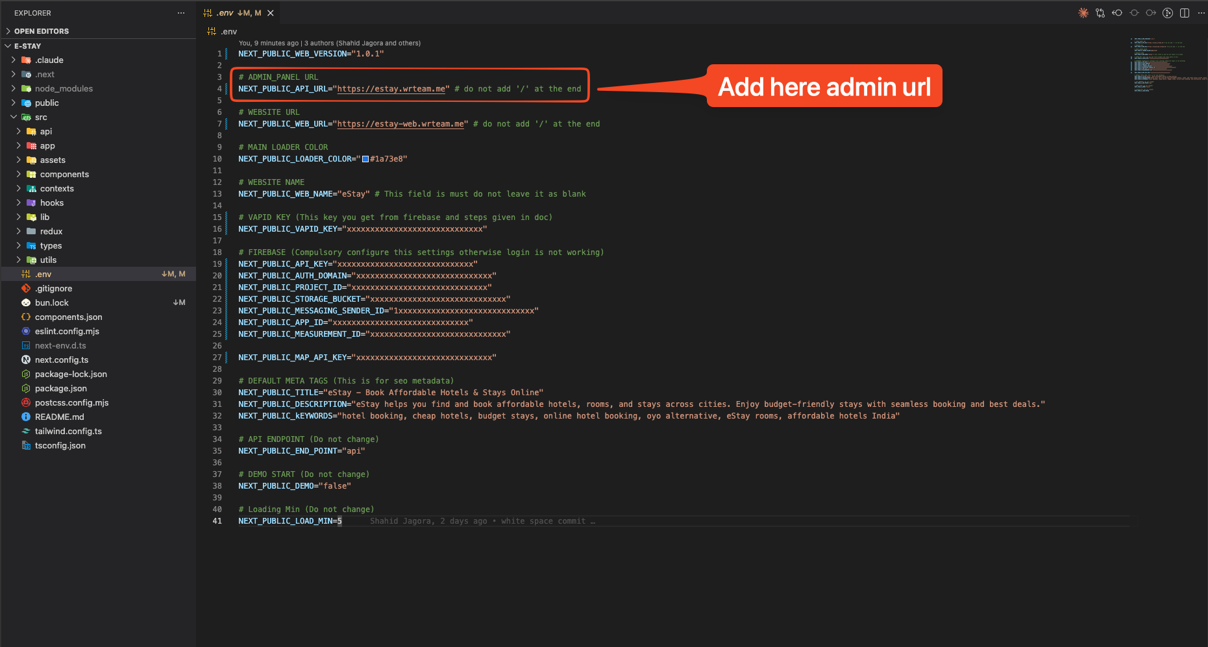The width and height of the screenshot is (1208, 647).
Task: Click the NEXT_PUBLIC_WEB_NAME="eStay" line
Action: [x=304, y=194]
